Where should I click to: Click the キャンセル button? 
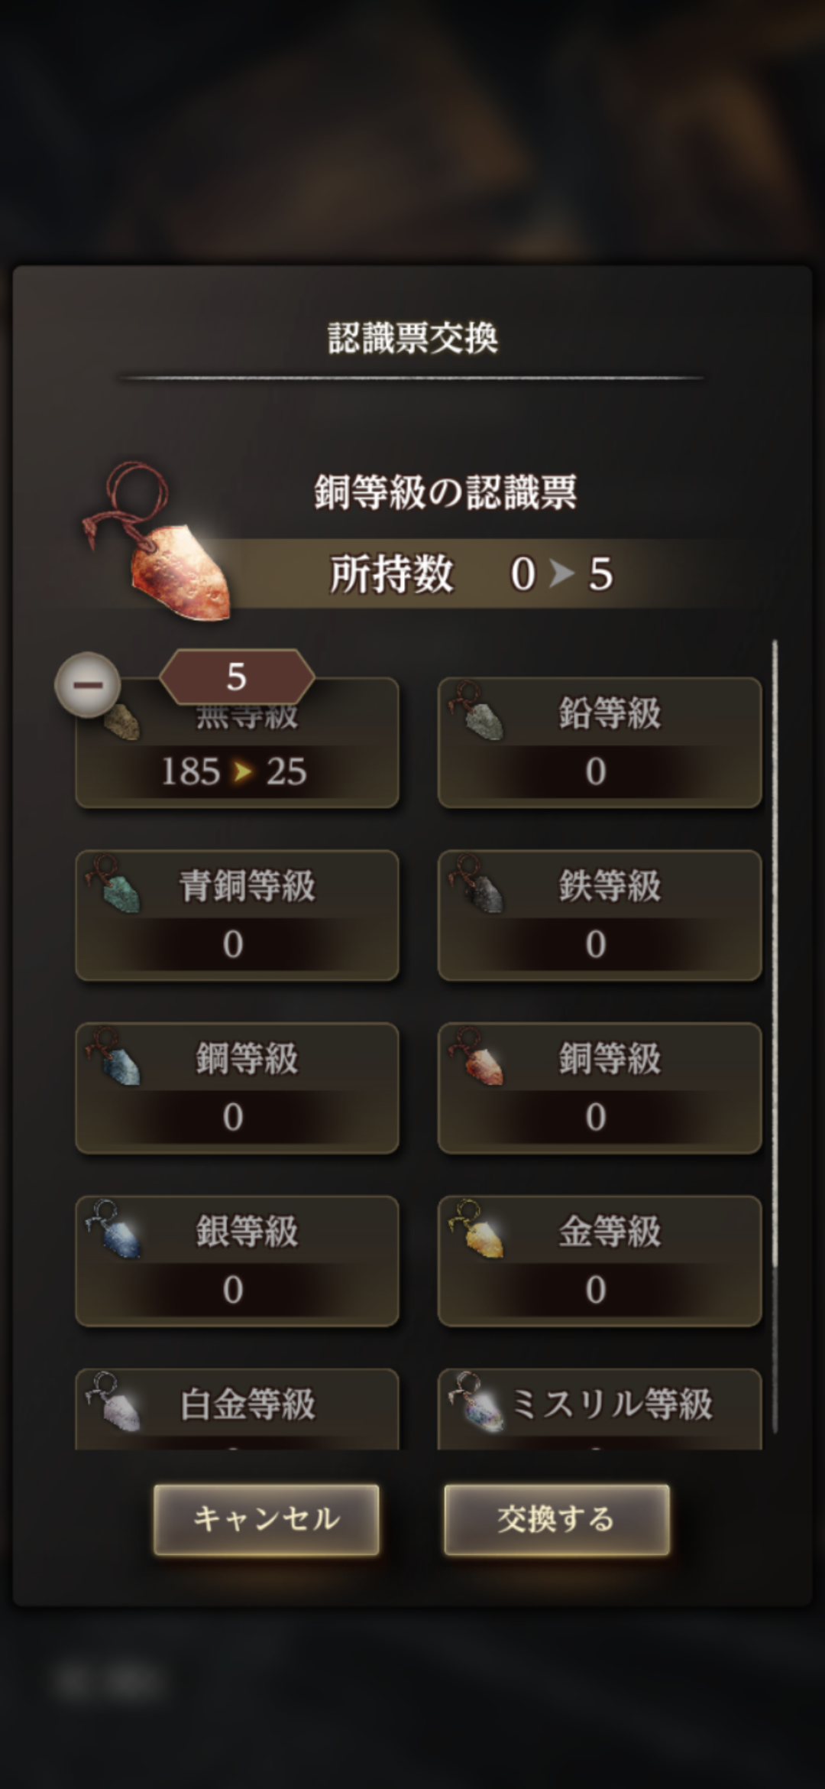[x=267, y=1520]
